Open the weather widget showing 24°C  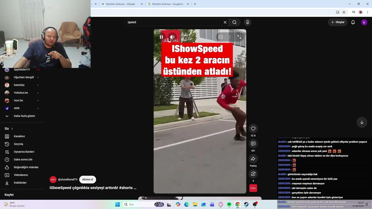(15, 204)
